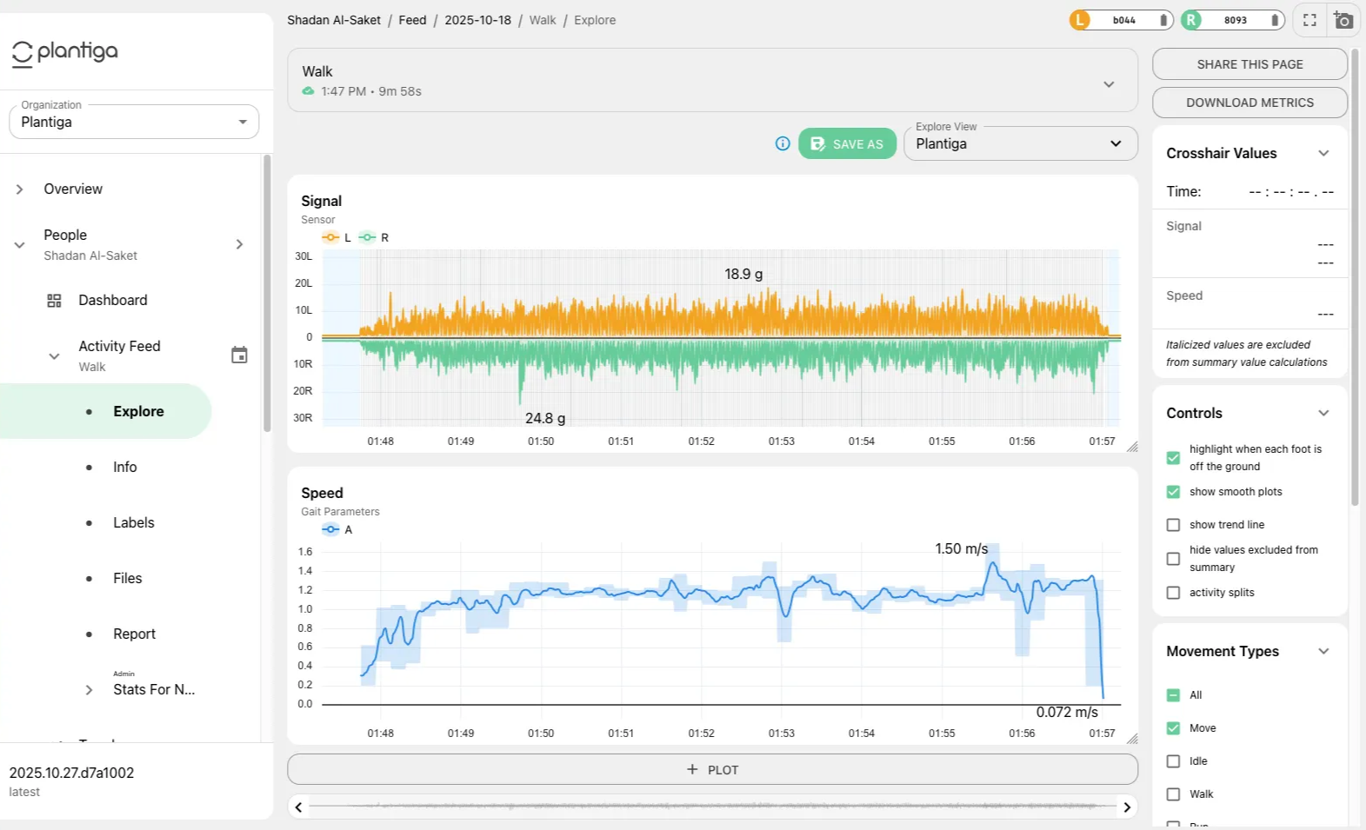Enable the show trend line checkbox
Viewport: 1366px width, 830px height.
tap(1173, 525)
